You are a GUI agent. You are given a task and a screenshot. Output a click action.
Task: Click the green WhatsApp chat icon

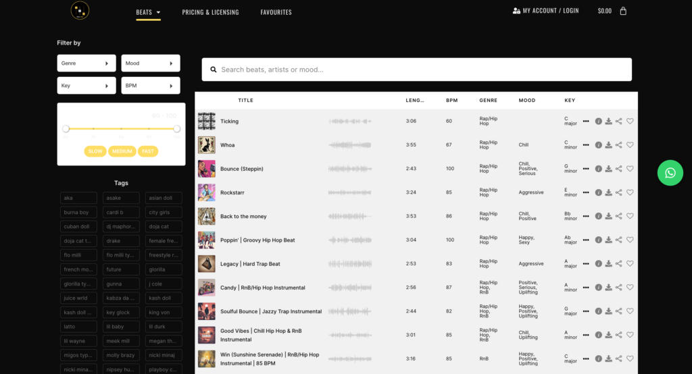point(670,173)
